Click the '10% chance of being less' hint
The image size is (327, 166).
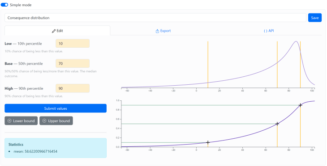(x=34, y=51)
